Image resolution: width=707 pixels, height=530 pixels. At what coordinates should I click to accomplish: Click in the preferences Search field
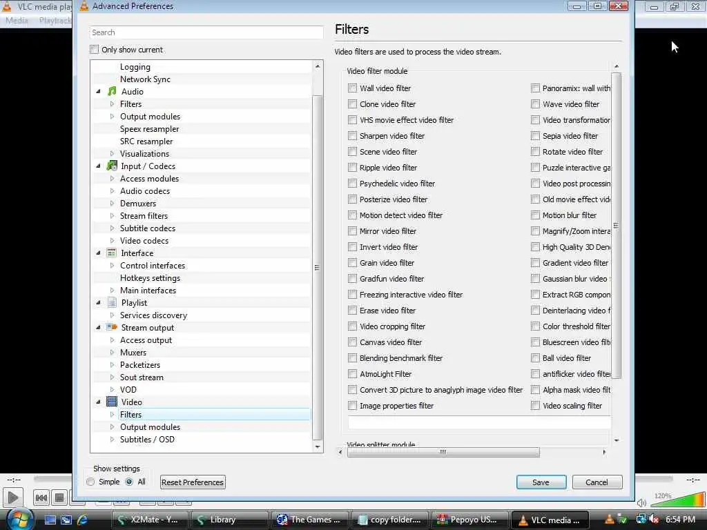click(x=206, y=32)
